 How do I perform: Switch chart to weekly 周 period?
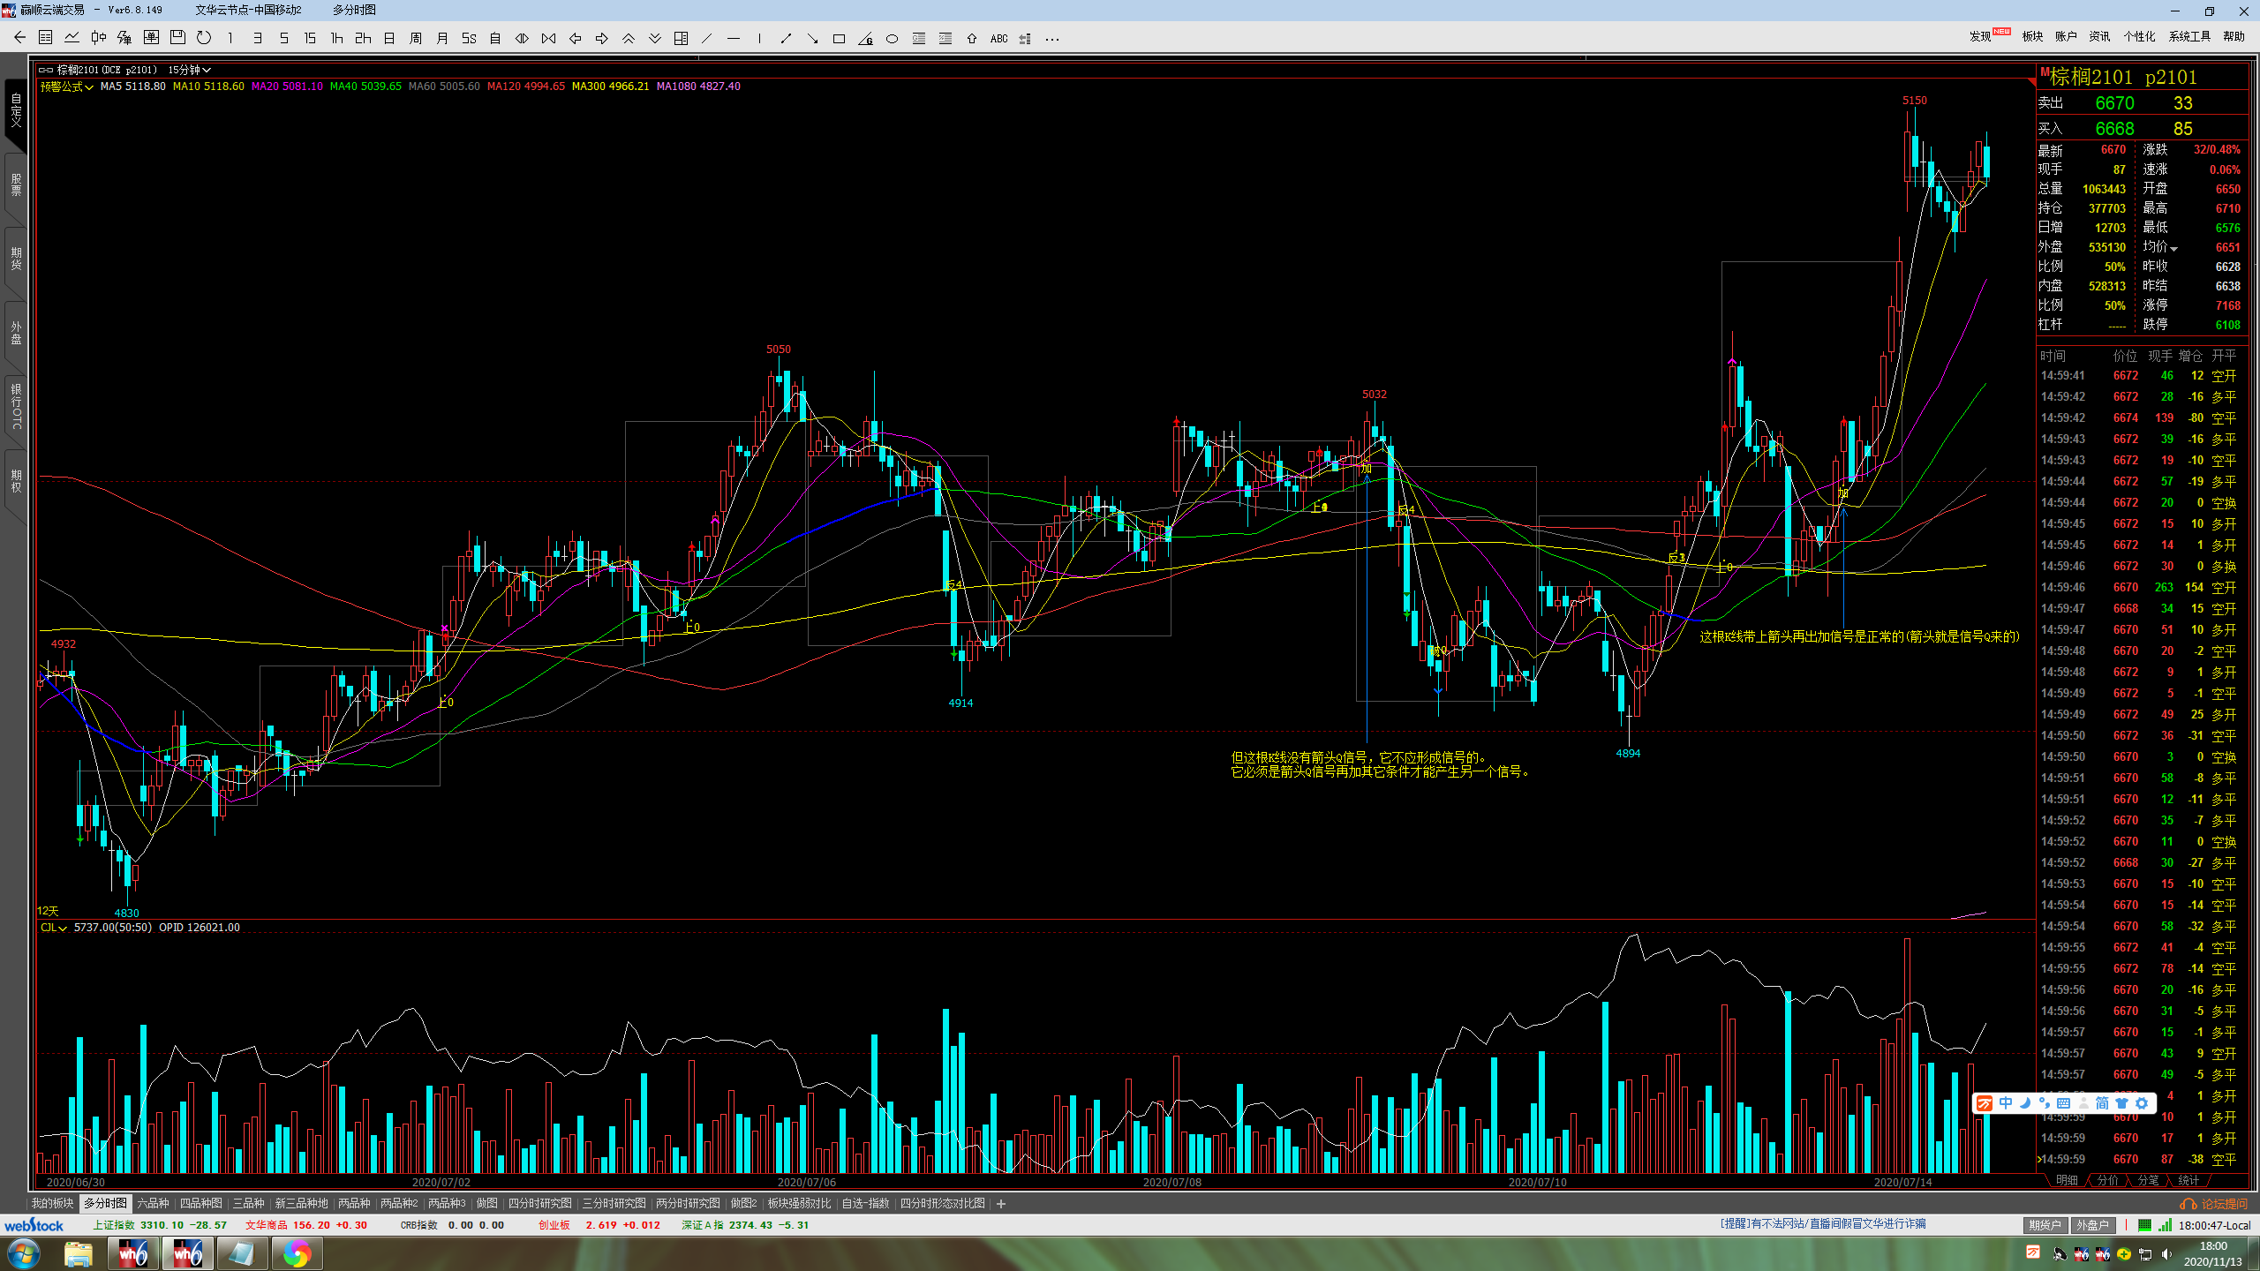pos(416,39)
